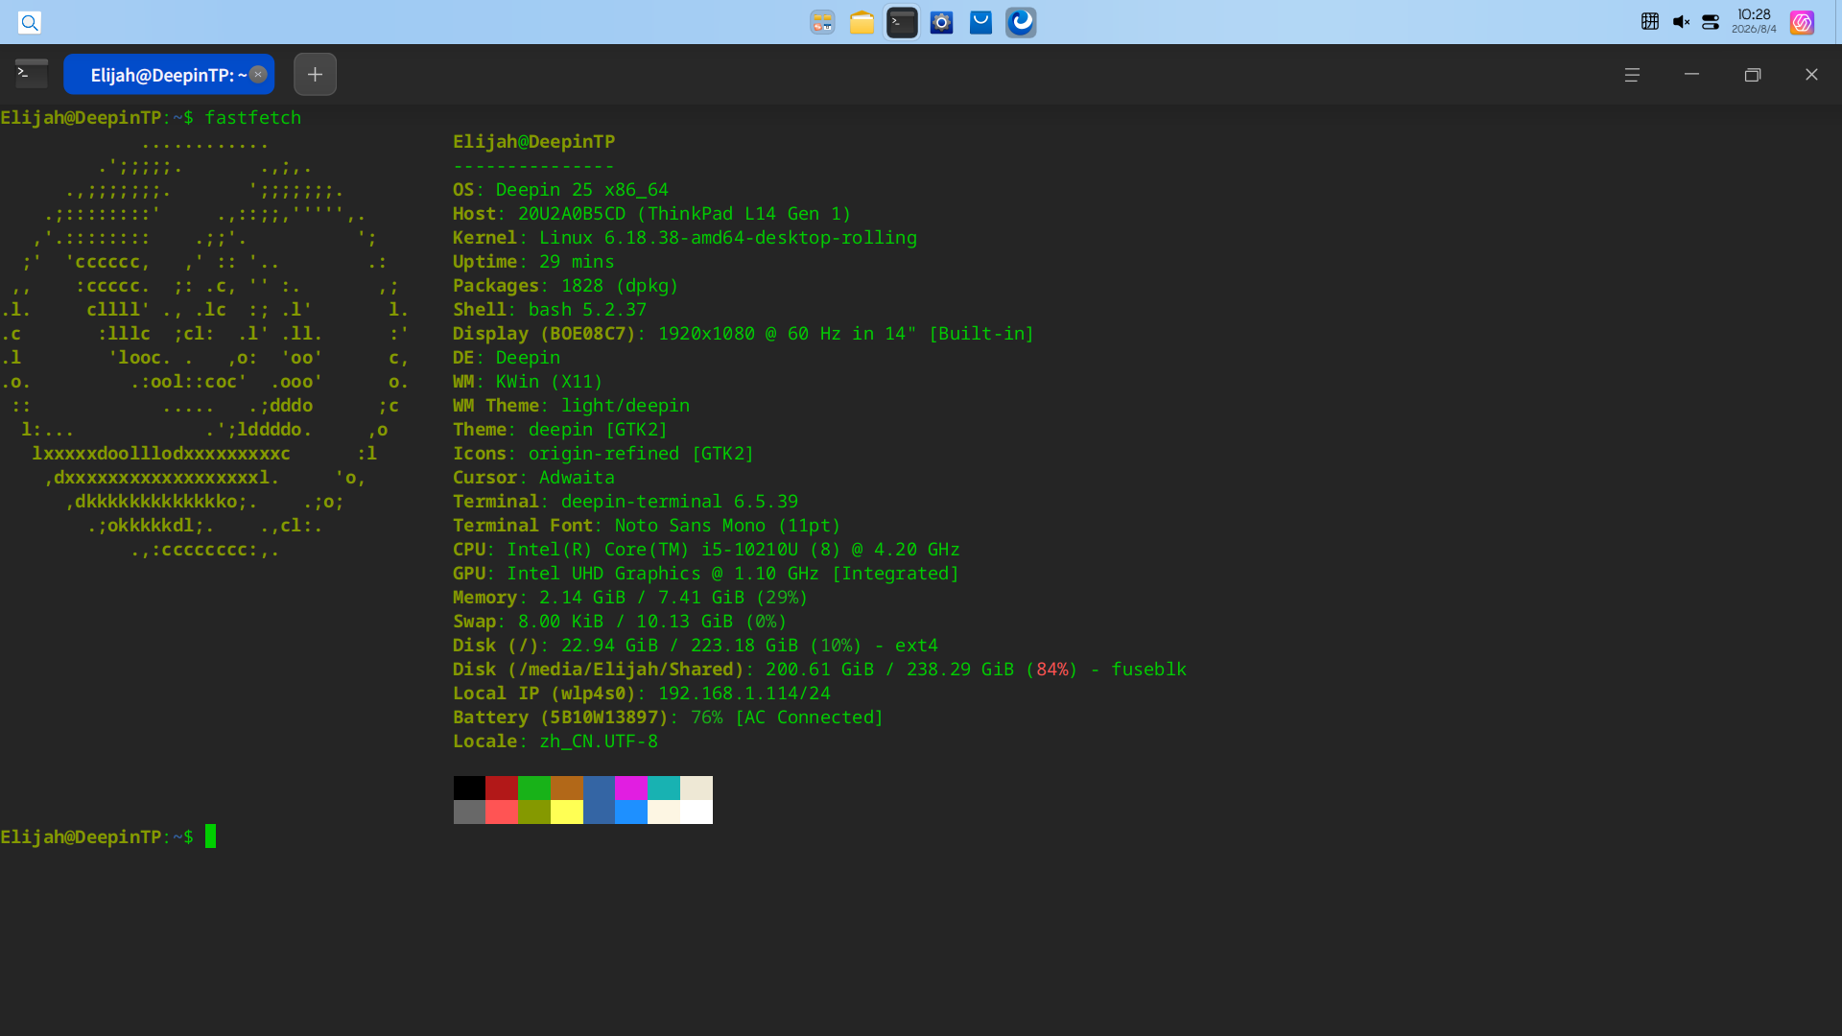1842x1036 pixels.
Task: Launch the file manager from dock
Action: [x=862, y=22]
